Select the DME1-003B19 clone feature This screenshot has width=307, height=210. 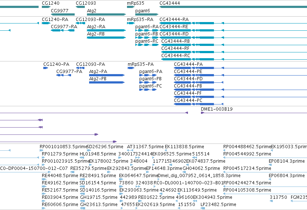coord(254,113)
